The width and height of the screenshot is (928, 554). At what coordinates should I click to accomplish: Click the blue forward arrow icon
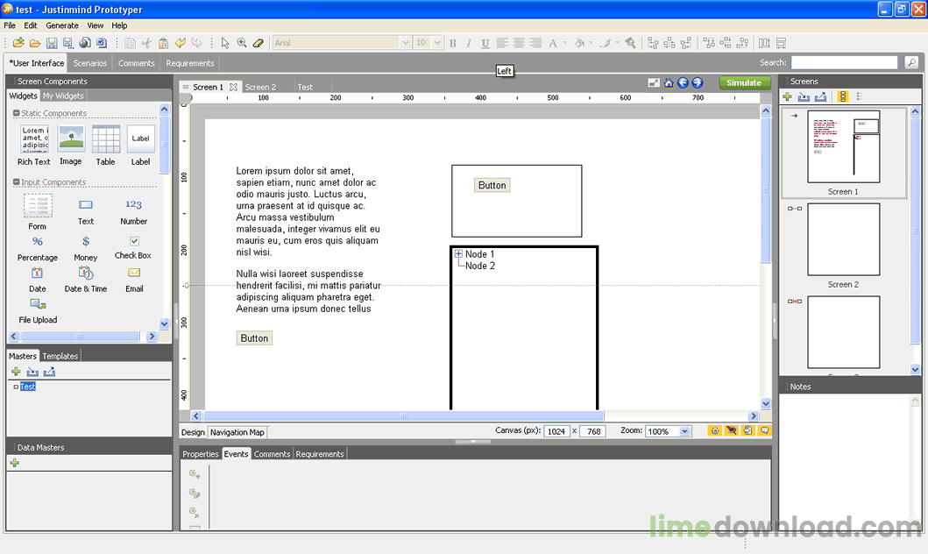coord(698,83)
